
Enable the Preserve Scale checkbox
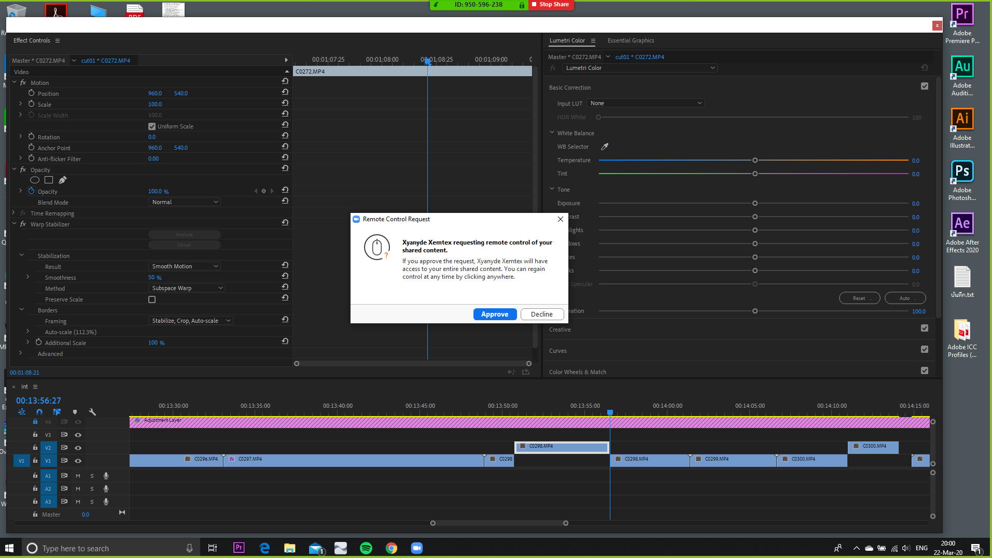(x=152, y=299)
